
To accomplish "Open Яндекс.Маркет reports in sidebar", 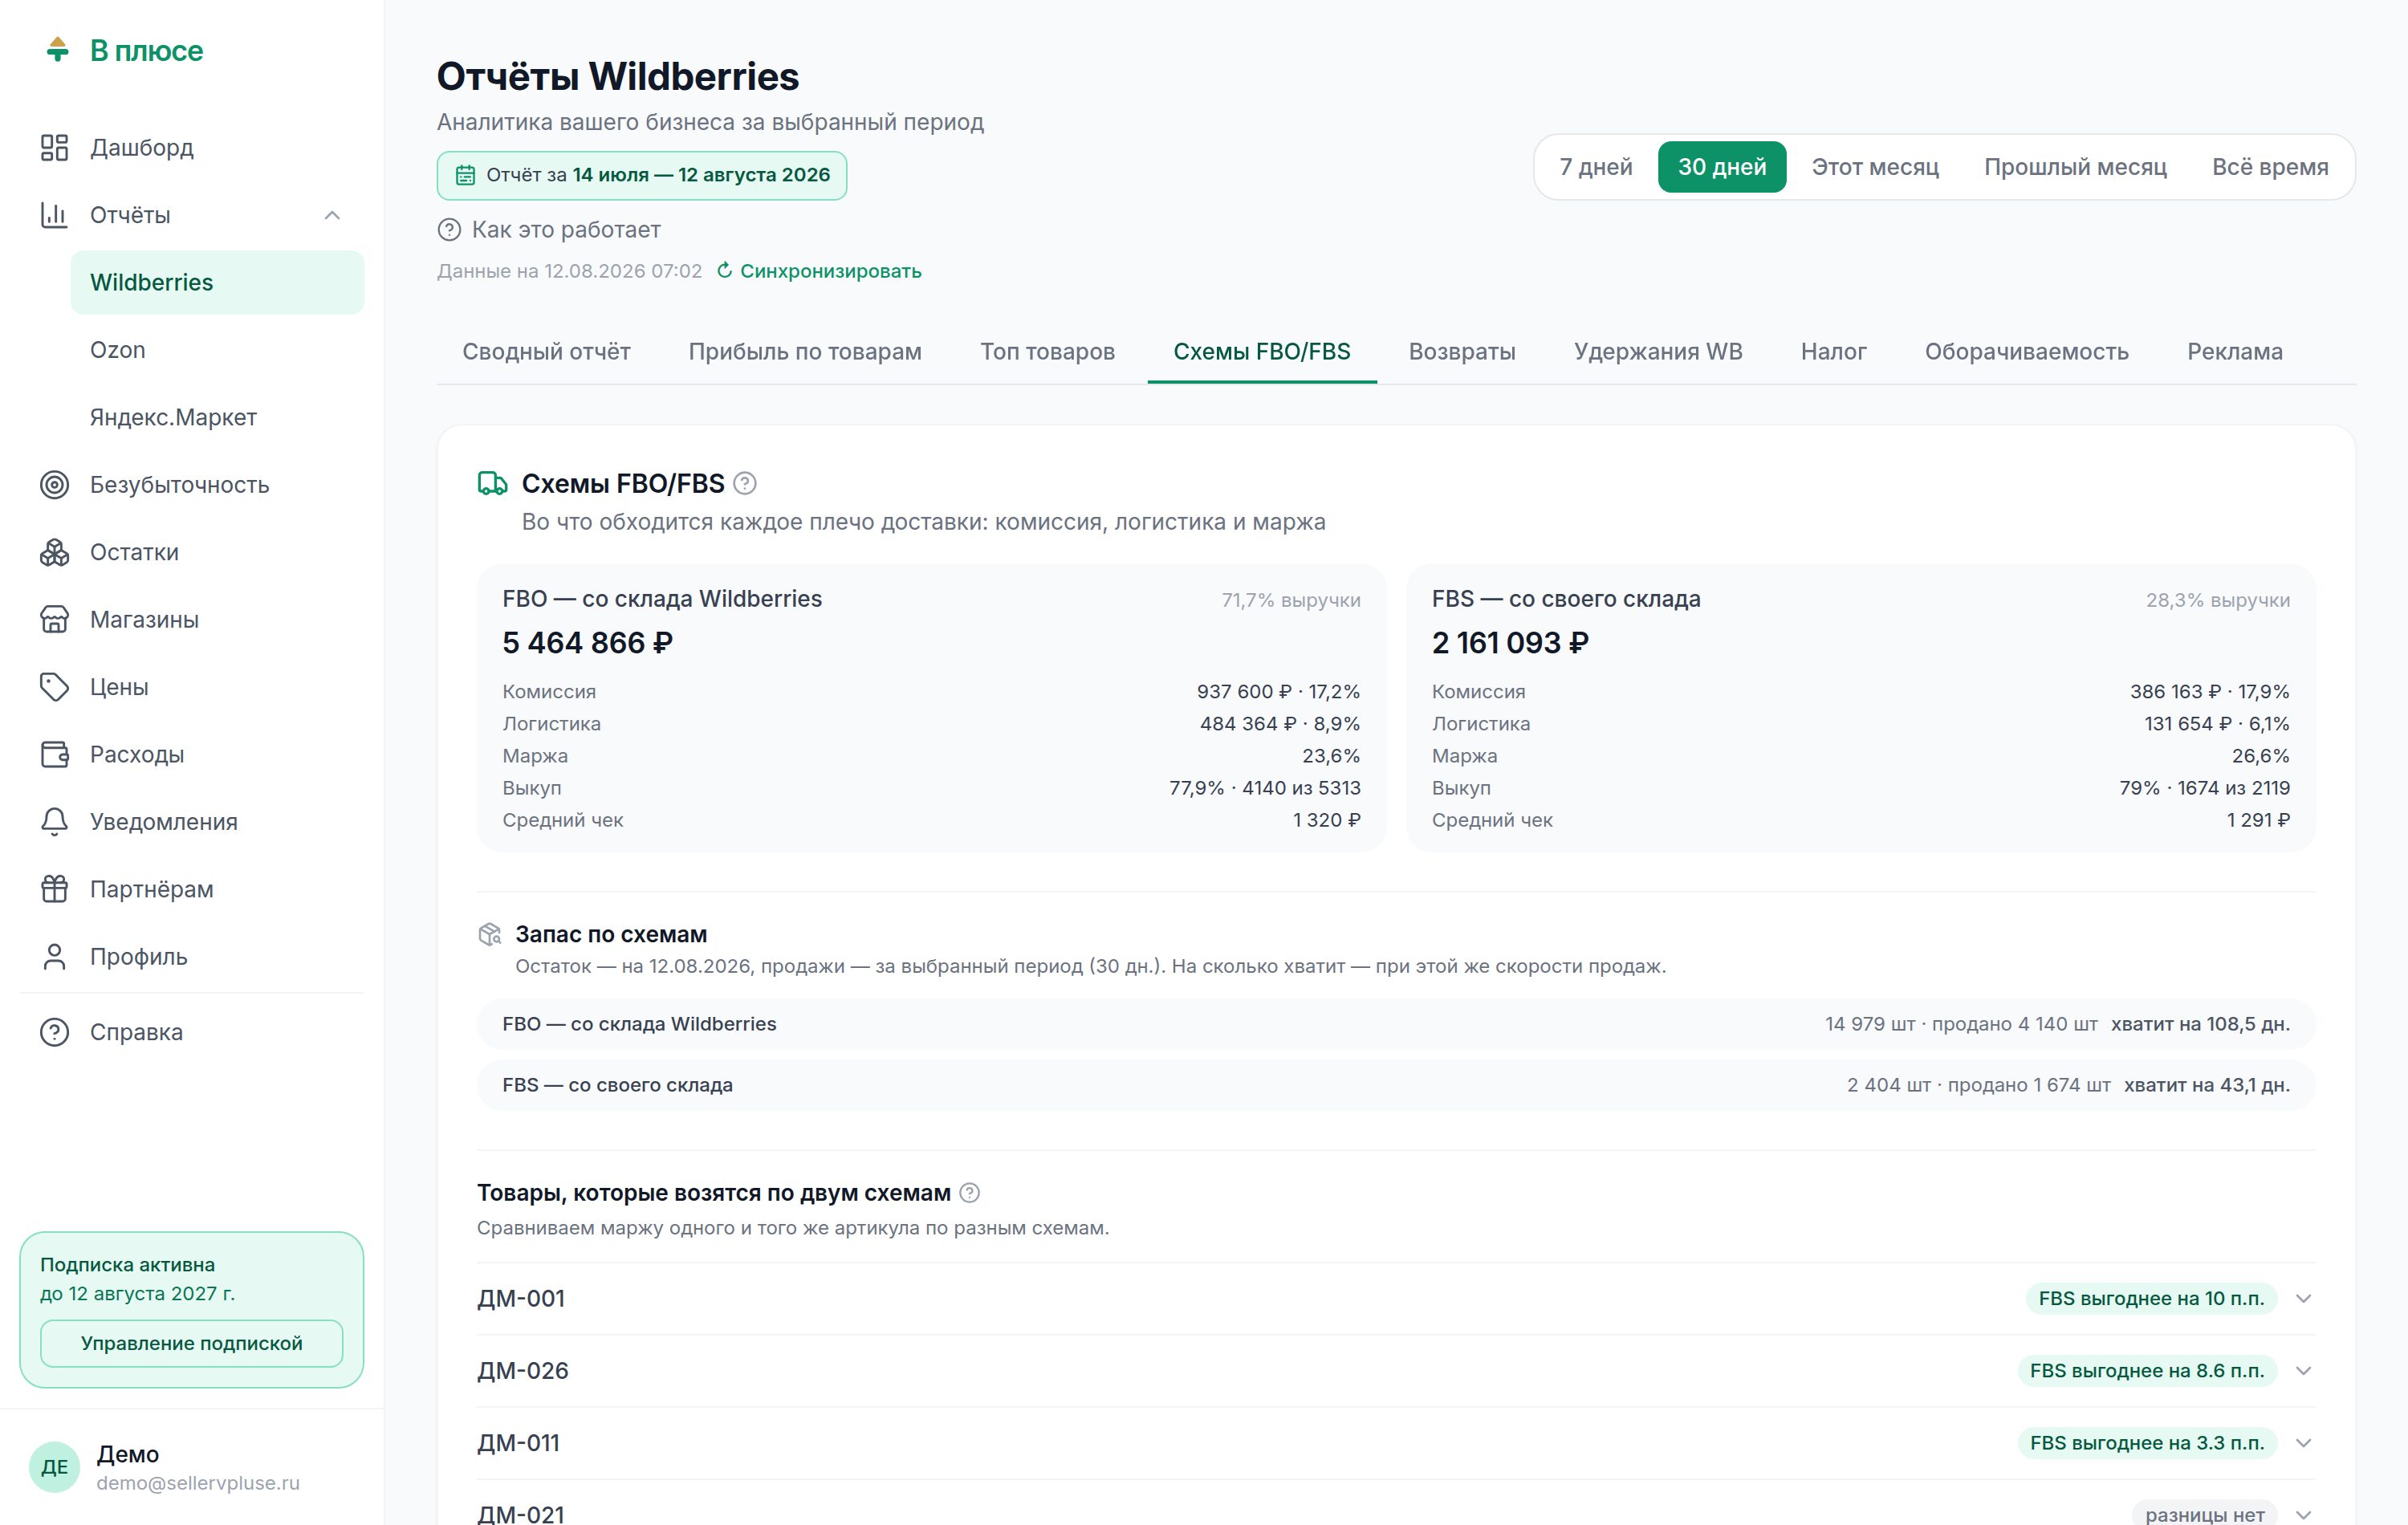I will 217,418.
